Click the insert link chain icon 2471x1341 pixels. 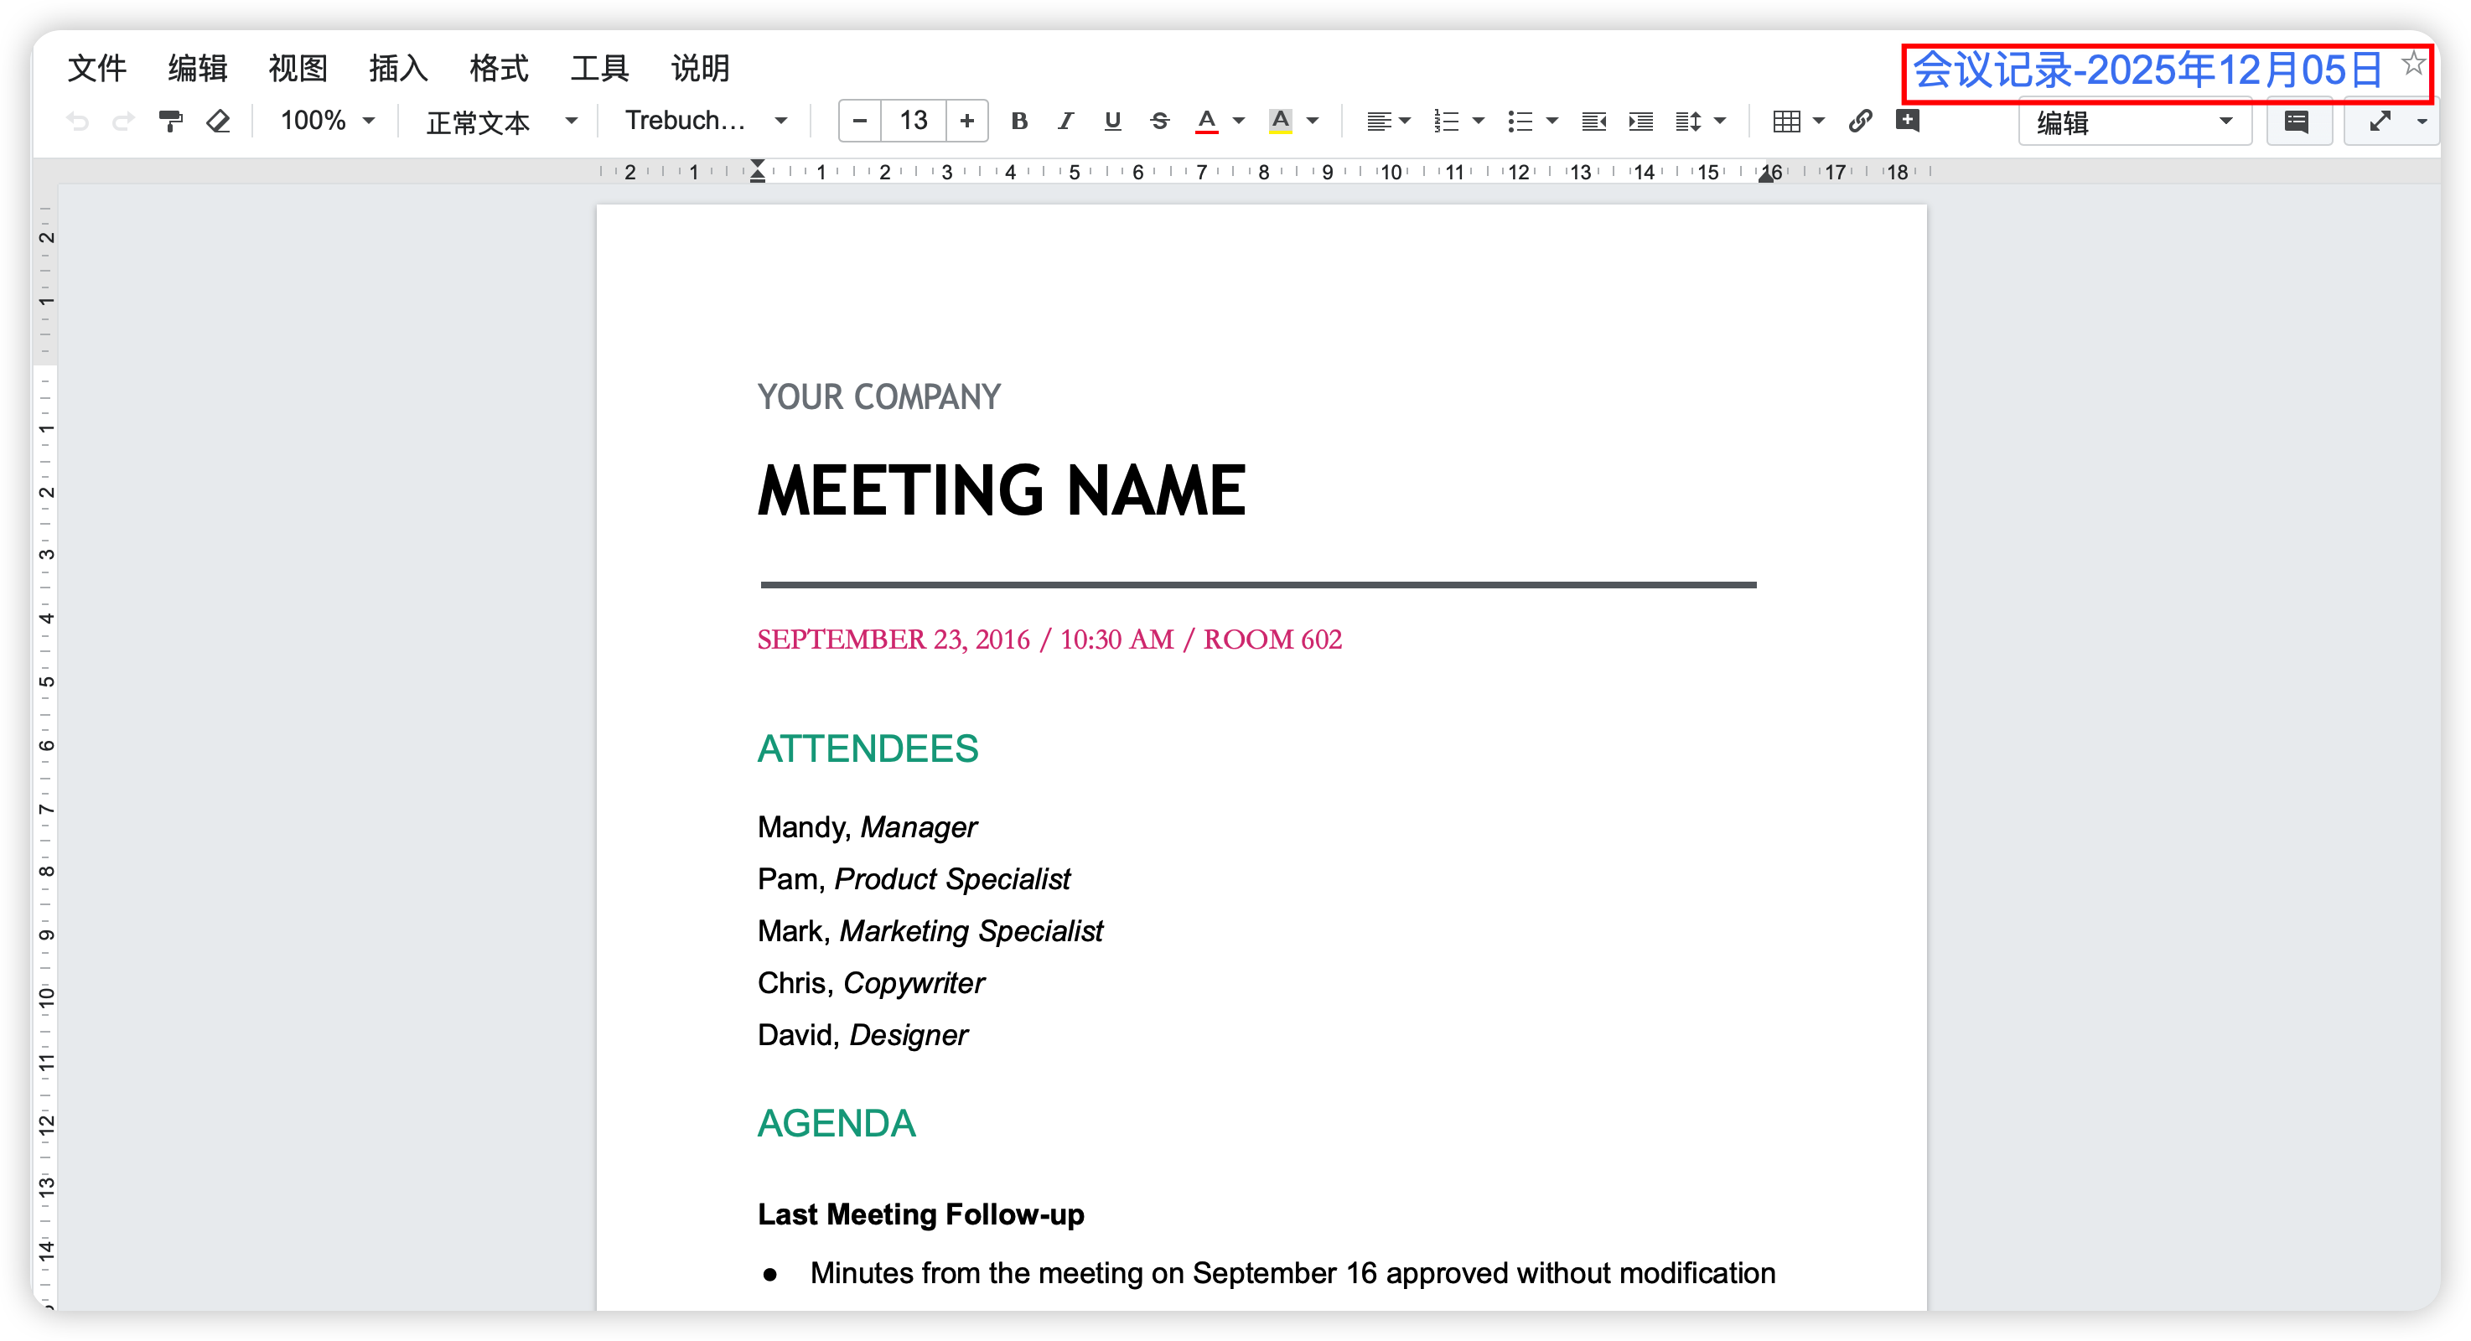pyautogui.click(x=1860, y=121)
